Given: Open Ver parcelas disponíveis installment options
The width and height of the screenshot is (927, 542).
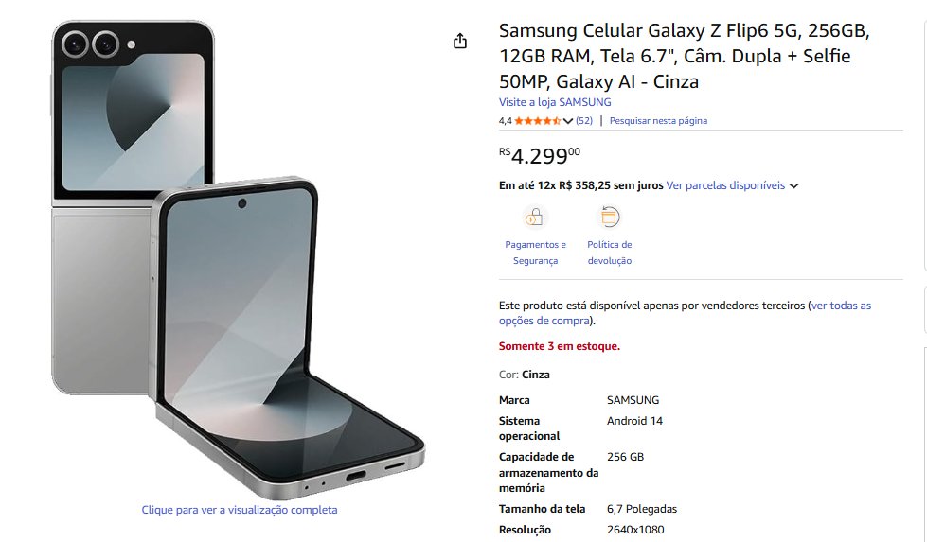Looking at the screenshot, I should click(725, 185).
